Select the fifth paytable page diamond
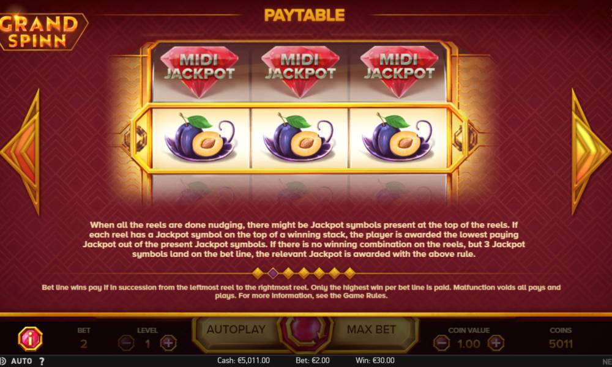 click(x=319, y=273)
